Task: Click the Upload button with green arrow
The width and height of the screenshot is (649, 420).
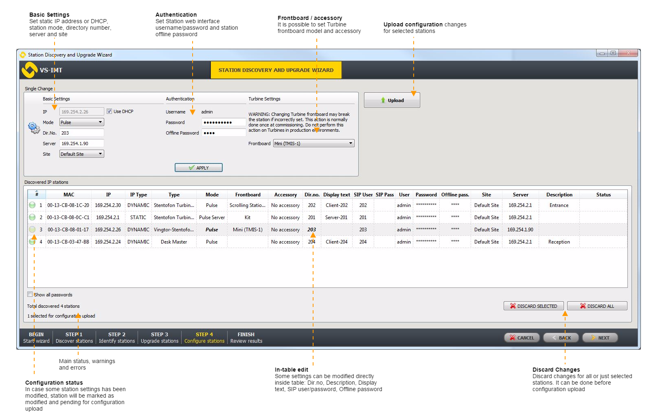Action: tap(392, 100)
